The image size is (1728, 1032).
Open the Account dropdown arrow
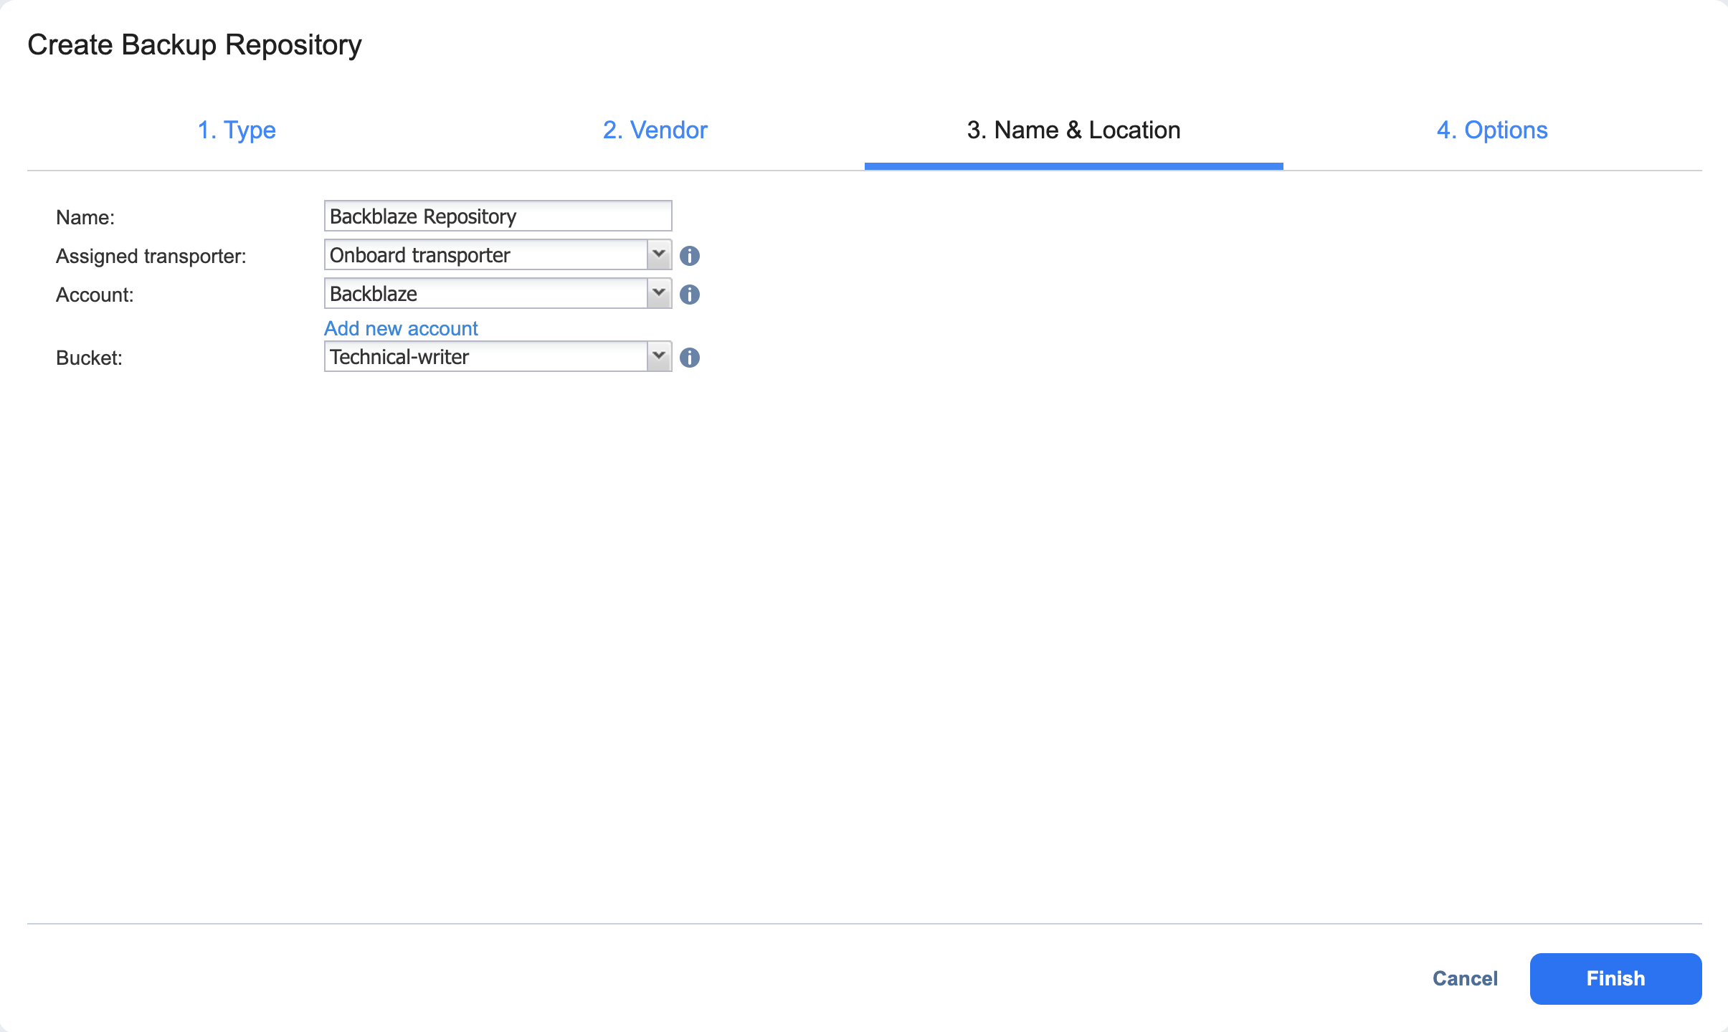[659, 293]
